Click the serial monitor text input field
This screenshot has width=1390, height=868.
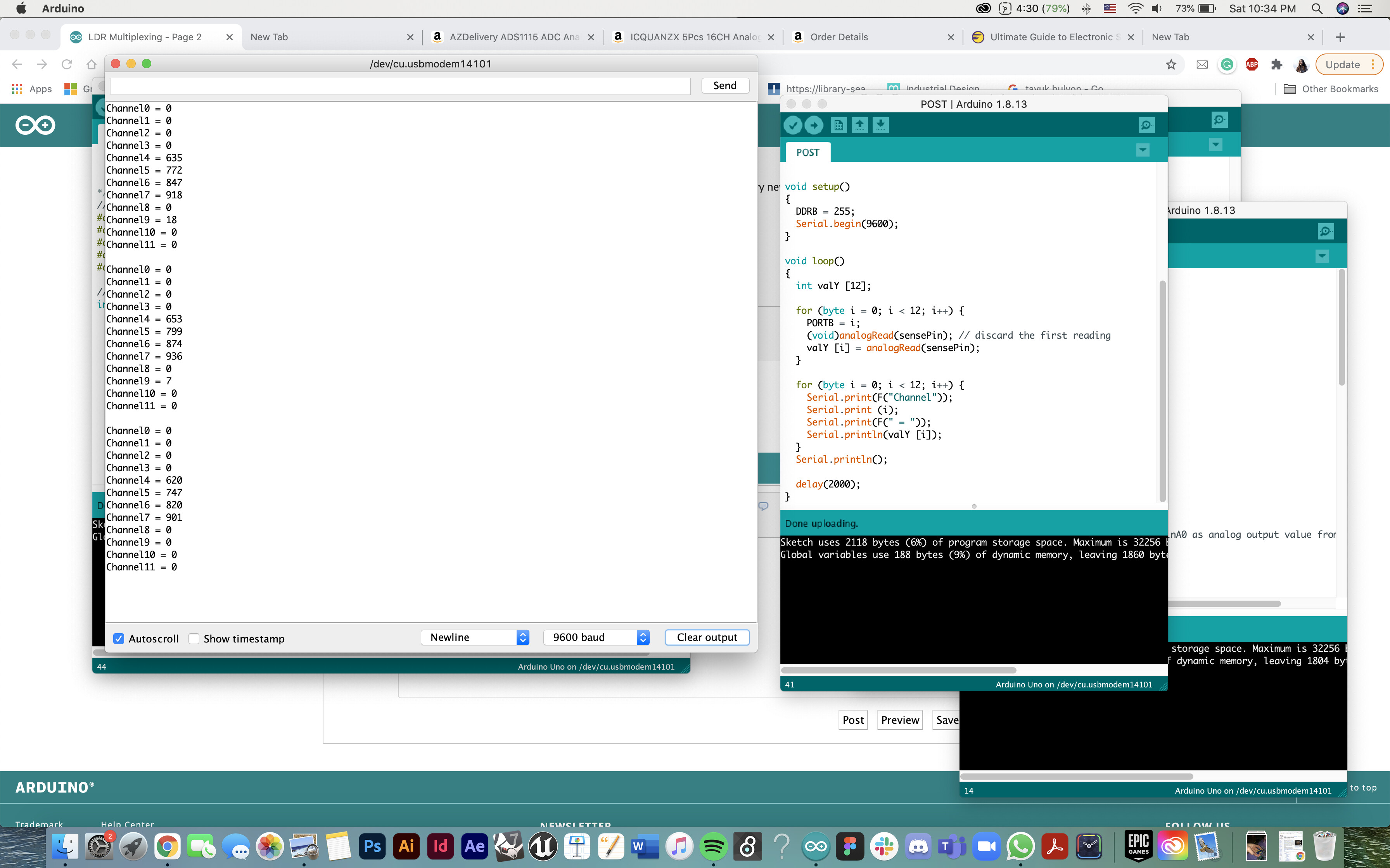[x=400, y=86]
